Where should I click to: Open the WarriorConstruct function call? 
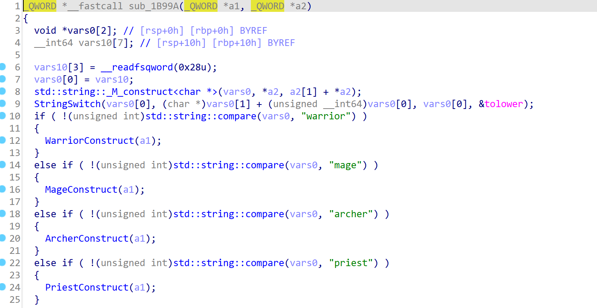coord(89,141)
